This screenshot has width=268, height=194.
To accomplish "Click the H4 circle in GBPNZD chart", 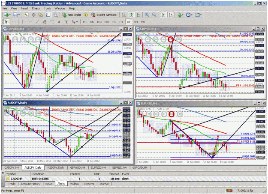I will [171, 39].
